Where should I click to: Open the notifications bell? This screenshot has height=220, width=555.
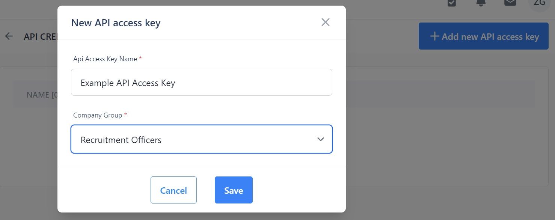tap(481, 3)
